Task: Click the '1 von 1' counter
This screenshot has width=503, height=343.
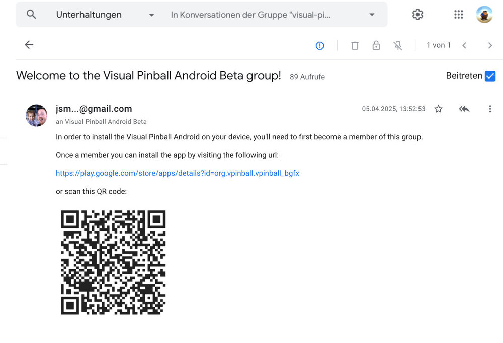Action: tap(438, 45)
